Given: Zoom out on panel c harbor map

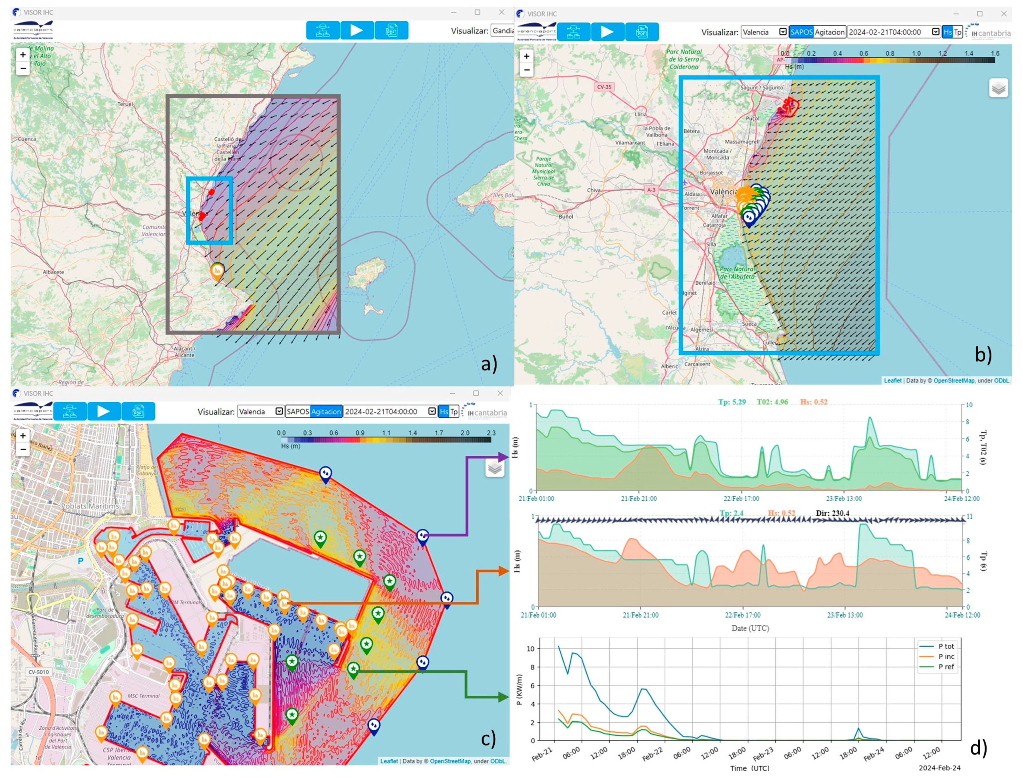Looking at the screenshot, I should [23, 449].
